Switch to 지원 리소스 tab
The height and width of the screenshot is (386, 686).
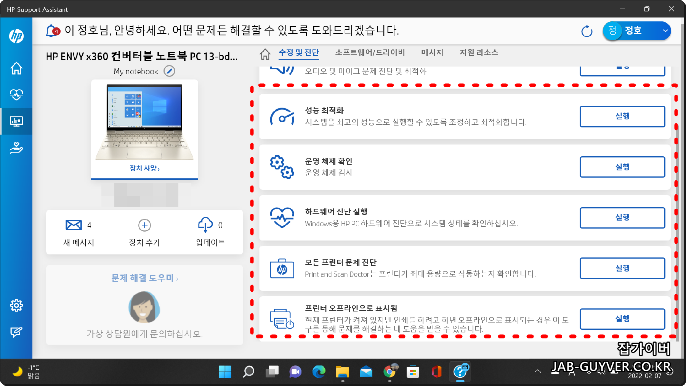coord(479,53)
